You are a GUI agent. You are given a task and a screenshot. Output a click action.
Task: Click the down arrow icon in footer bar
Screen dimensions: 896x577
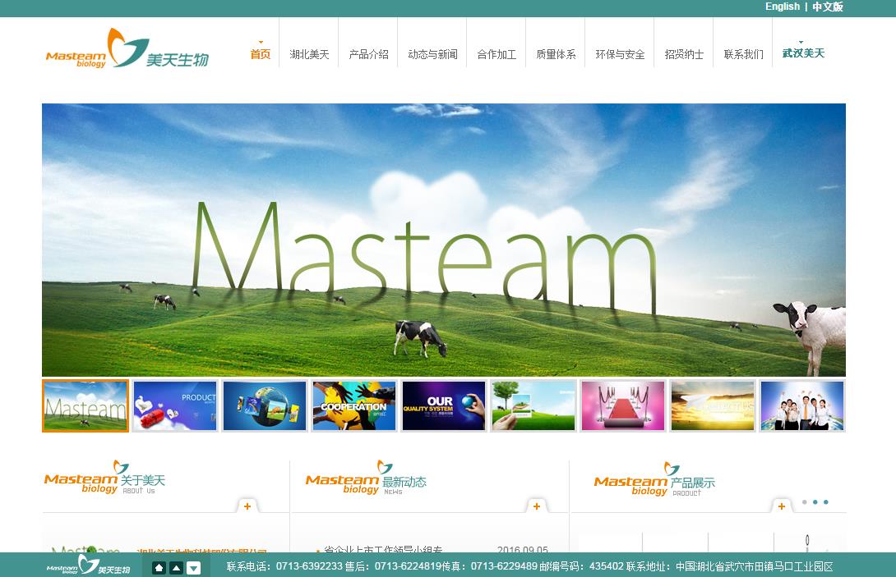coord(194,567)
